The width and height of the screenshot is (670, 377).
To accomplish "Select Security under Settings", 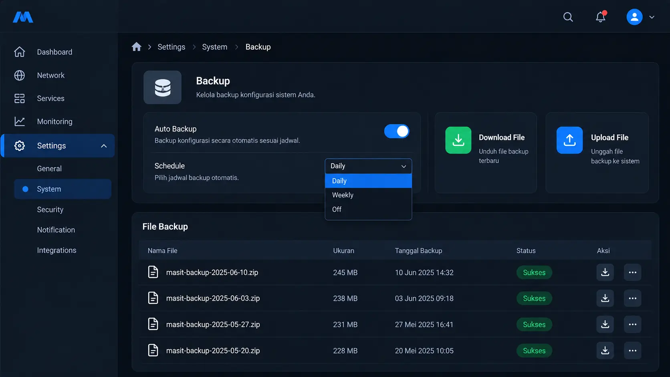I will [x=50, y=210].
